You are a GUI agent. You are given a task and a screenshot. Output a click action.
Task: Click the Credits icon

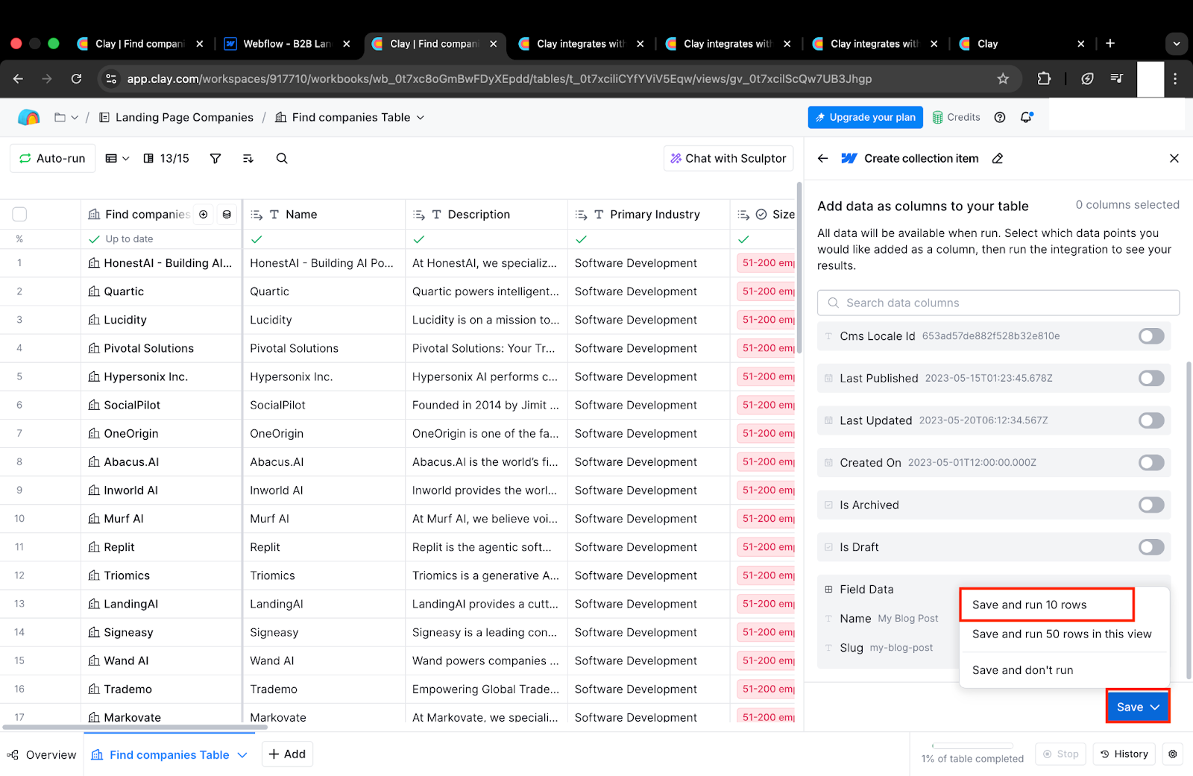point(938,117)
